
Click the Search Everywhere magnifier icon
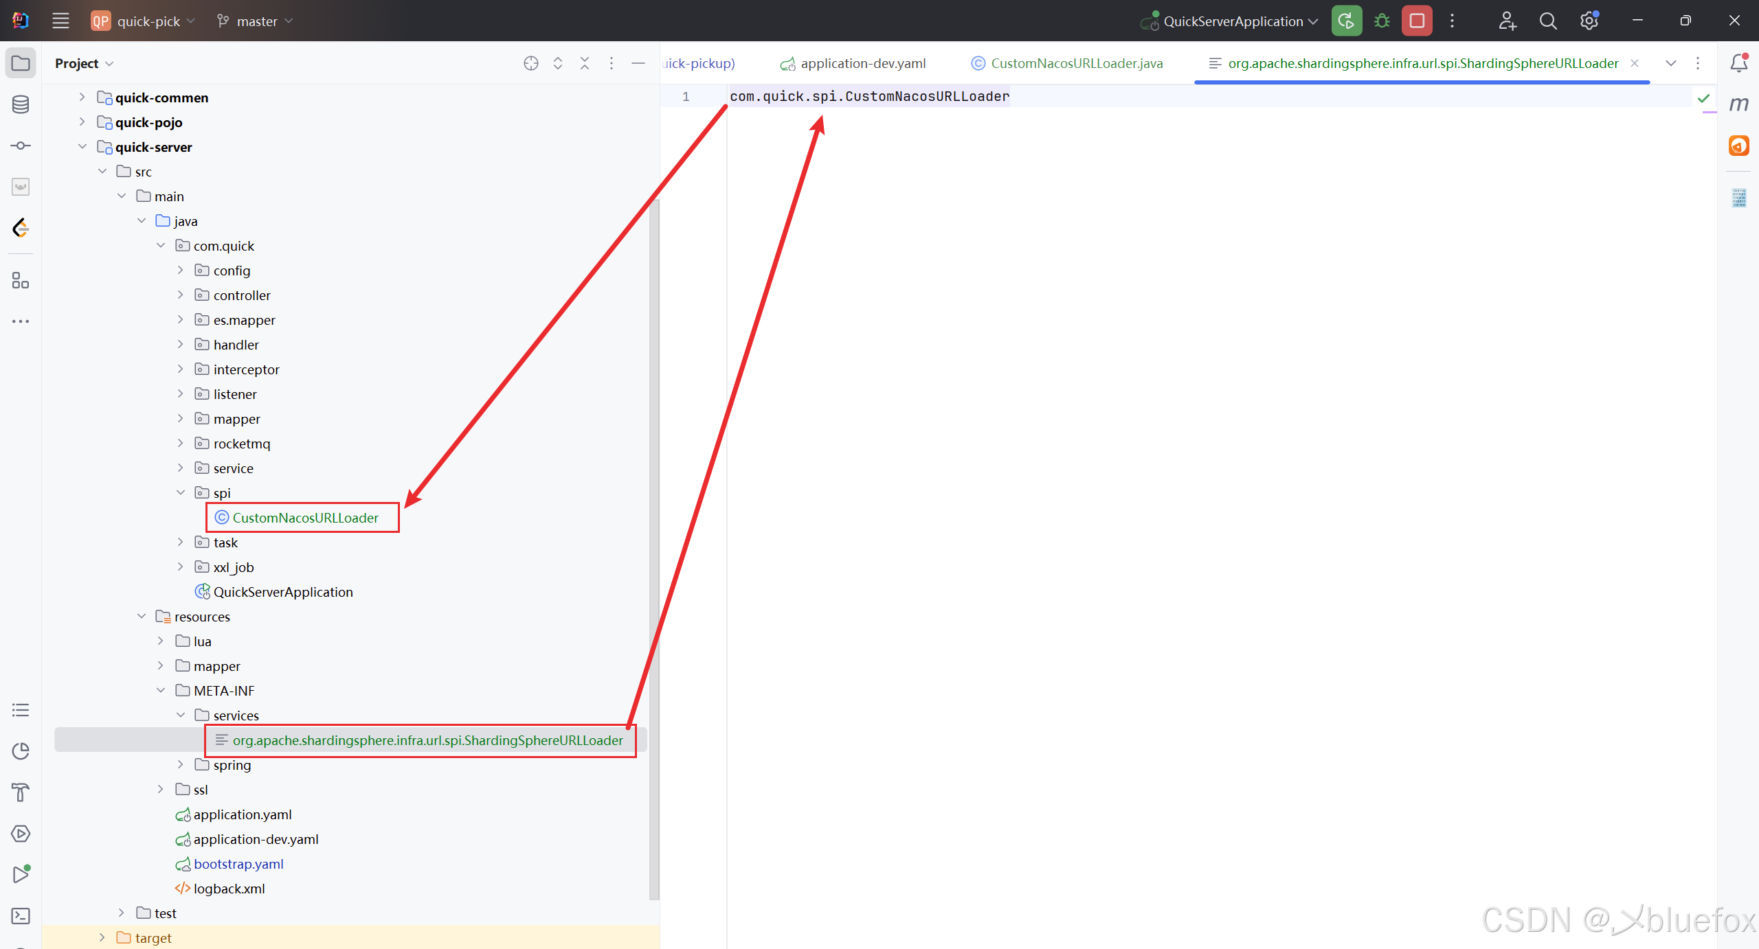point(1548,21)
